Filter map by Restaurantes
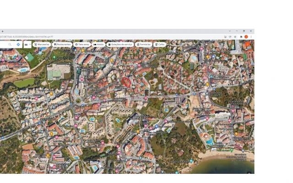Screen dimensions: 293x183 coord(62,44)
